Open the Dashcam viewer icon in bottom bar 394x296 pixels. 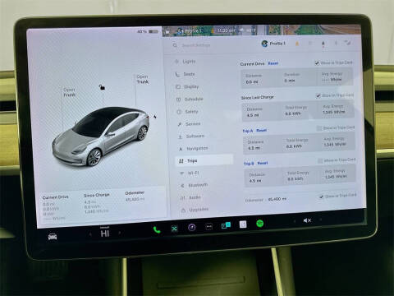pyautogui.click(x=192, y=227)
